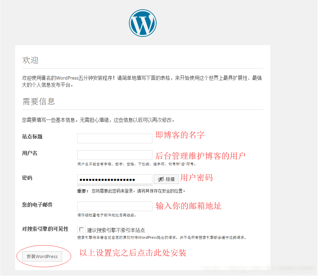
Task: Click the sentence 您需要填写一些基本信息
Action: tap(98, 120)
